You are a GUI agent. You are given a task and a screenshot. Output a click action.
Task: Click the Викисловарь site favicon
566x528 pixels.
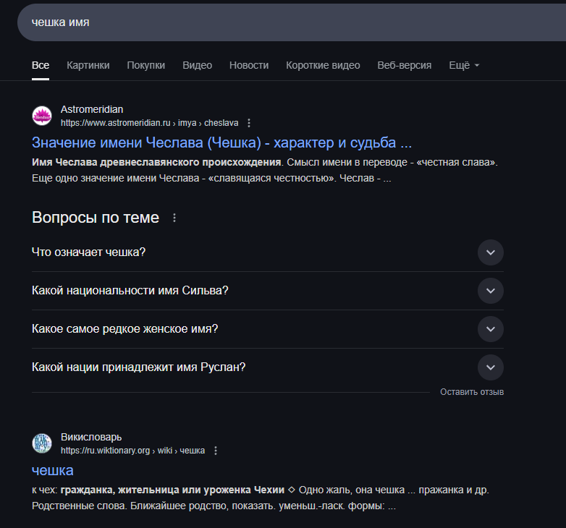click(42, 443)
